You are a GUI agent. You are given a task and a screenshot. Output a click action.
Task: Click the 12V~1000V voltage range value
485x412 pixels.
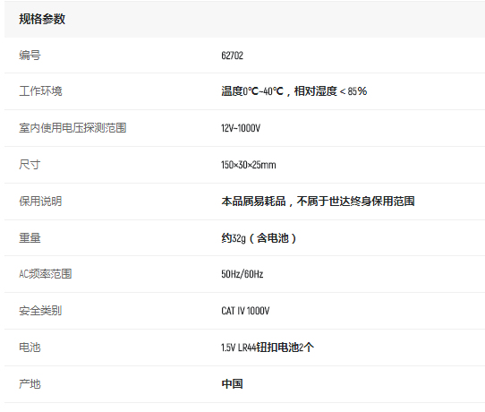241,128
